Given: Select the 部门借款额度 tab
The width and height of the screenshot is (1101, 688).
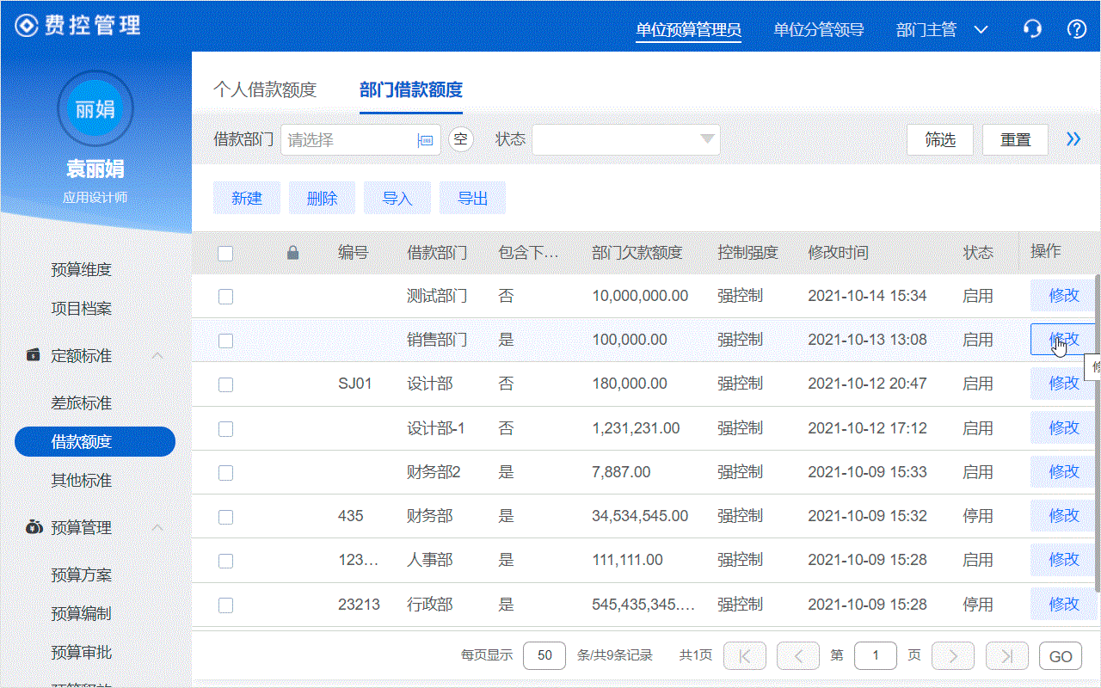Looking at the screenshot, I should click(x=411, y=89).
